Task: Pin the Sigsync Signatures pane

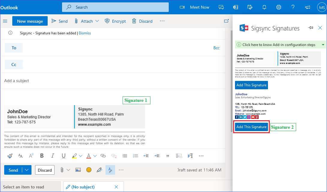Action: tap(311, 28)
